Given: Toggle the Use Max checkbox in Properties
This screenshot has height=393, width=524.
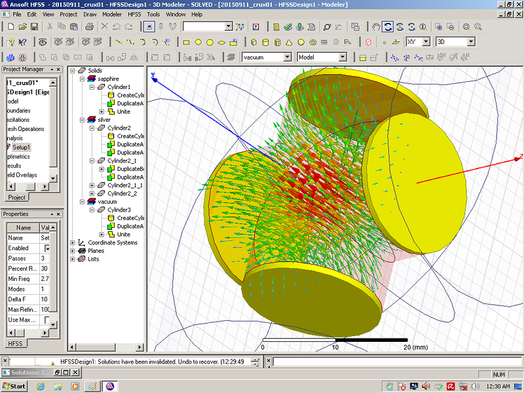Looking at the screenshot, I should 47,319.
